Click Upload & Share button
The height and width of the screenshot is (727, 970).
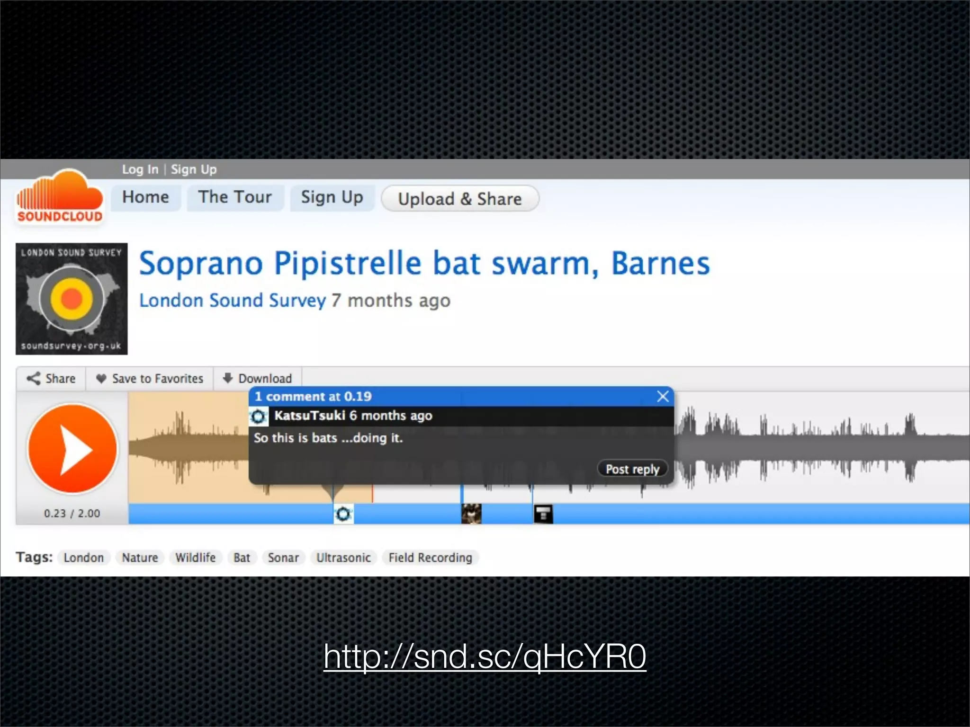pos(459,199)
